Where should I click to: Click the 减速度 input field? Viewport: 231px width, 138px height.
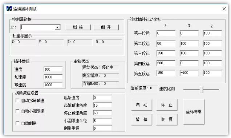click(x=53, y=85)
